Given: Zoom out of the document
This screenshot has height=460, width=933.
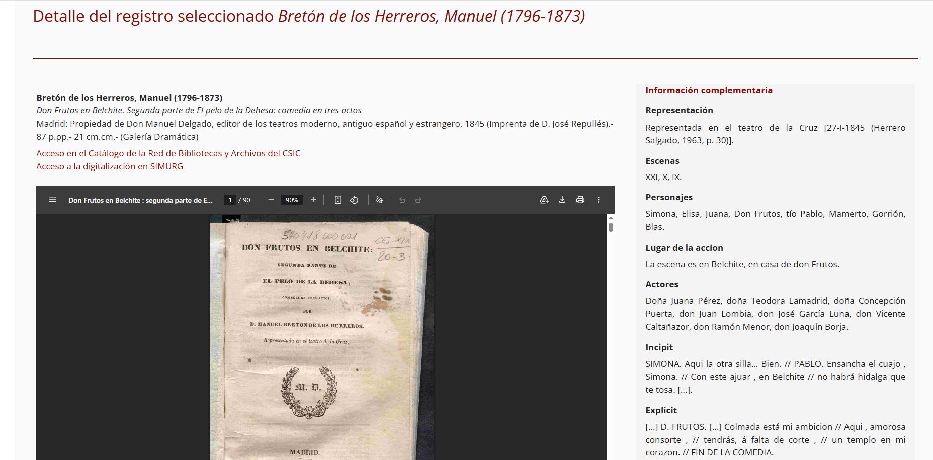Looking at the screenshot, I should 271,199.
